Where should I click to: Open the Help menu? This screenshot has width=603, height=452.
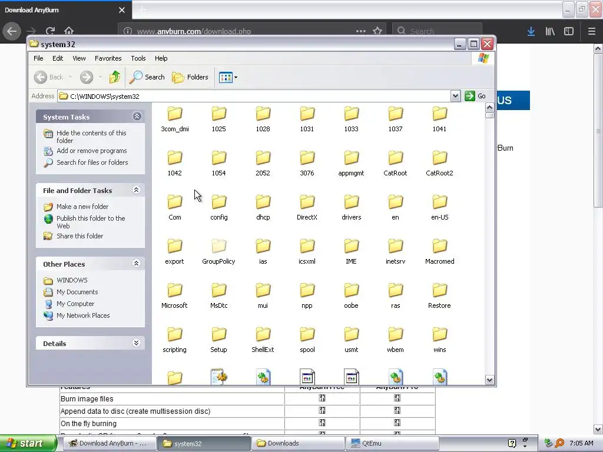coord(161,58)
